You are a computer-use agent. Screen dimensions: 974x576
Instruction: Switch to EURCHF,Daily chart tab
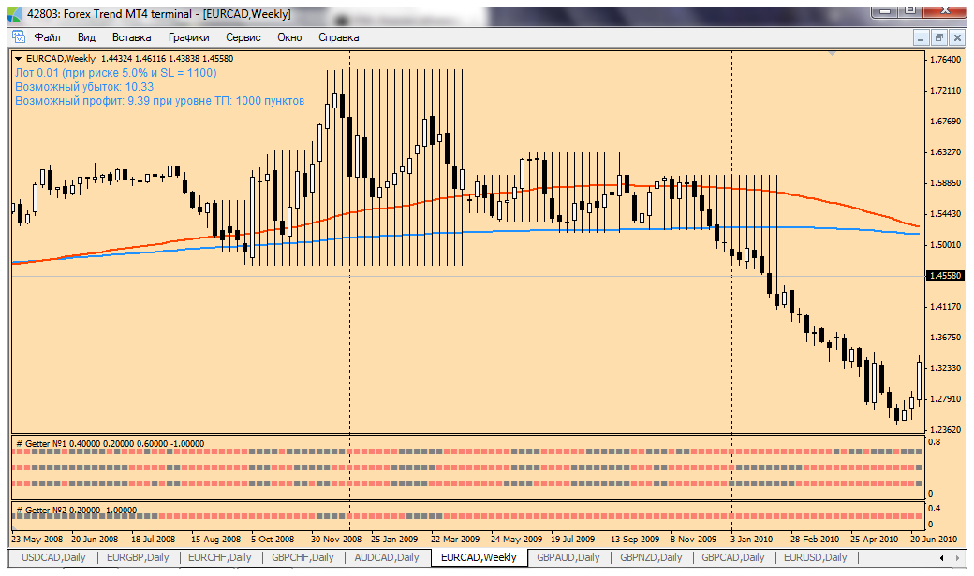pos(220,557)
